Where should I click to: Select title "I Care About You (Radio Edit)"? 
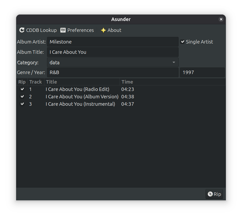pos(77,89)
